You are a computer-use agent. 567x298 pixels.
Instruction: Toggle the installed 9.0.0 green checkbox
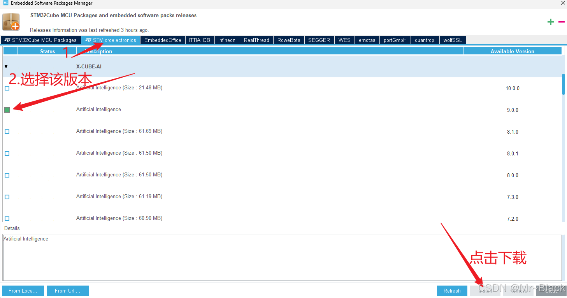click(x=7, y=110)
